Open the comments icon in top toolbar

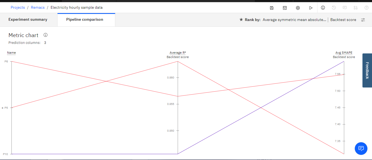coord(345,8)
